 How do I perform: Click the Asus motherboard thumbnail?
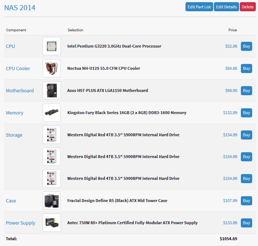pos(51,90)
